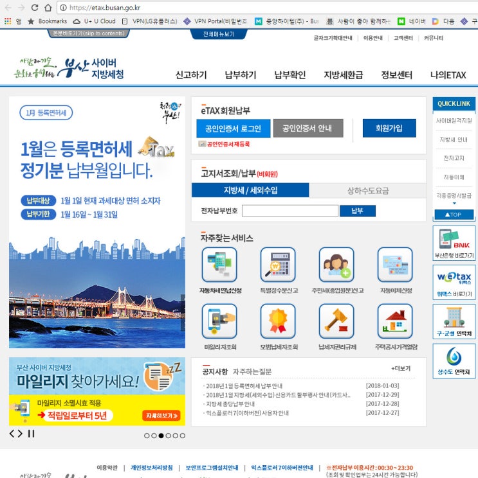478x478 pixels.
Task: Select the fifth banner slide dot
Action: click(175, 436)
